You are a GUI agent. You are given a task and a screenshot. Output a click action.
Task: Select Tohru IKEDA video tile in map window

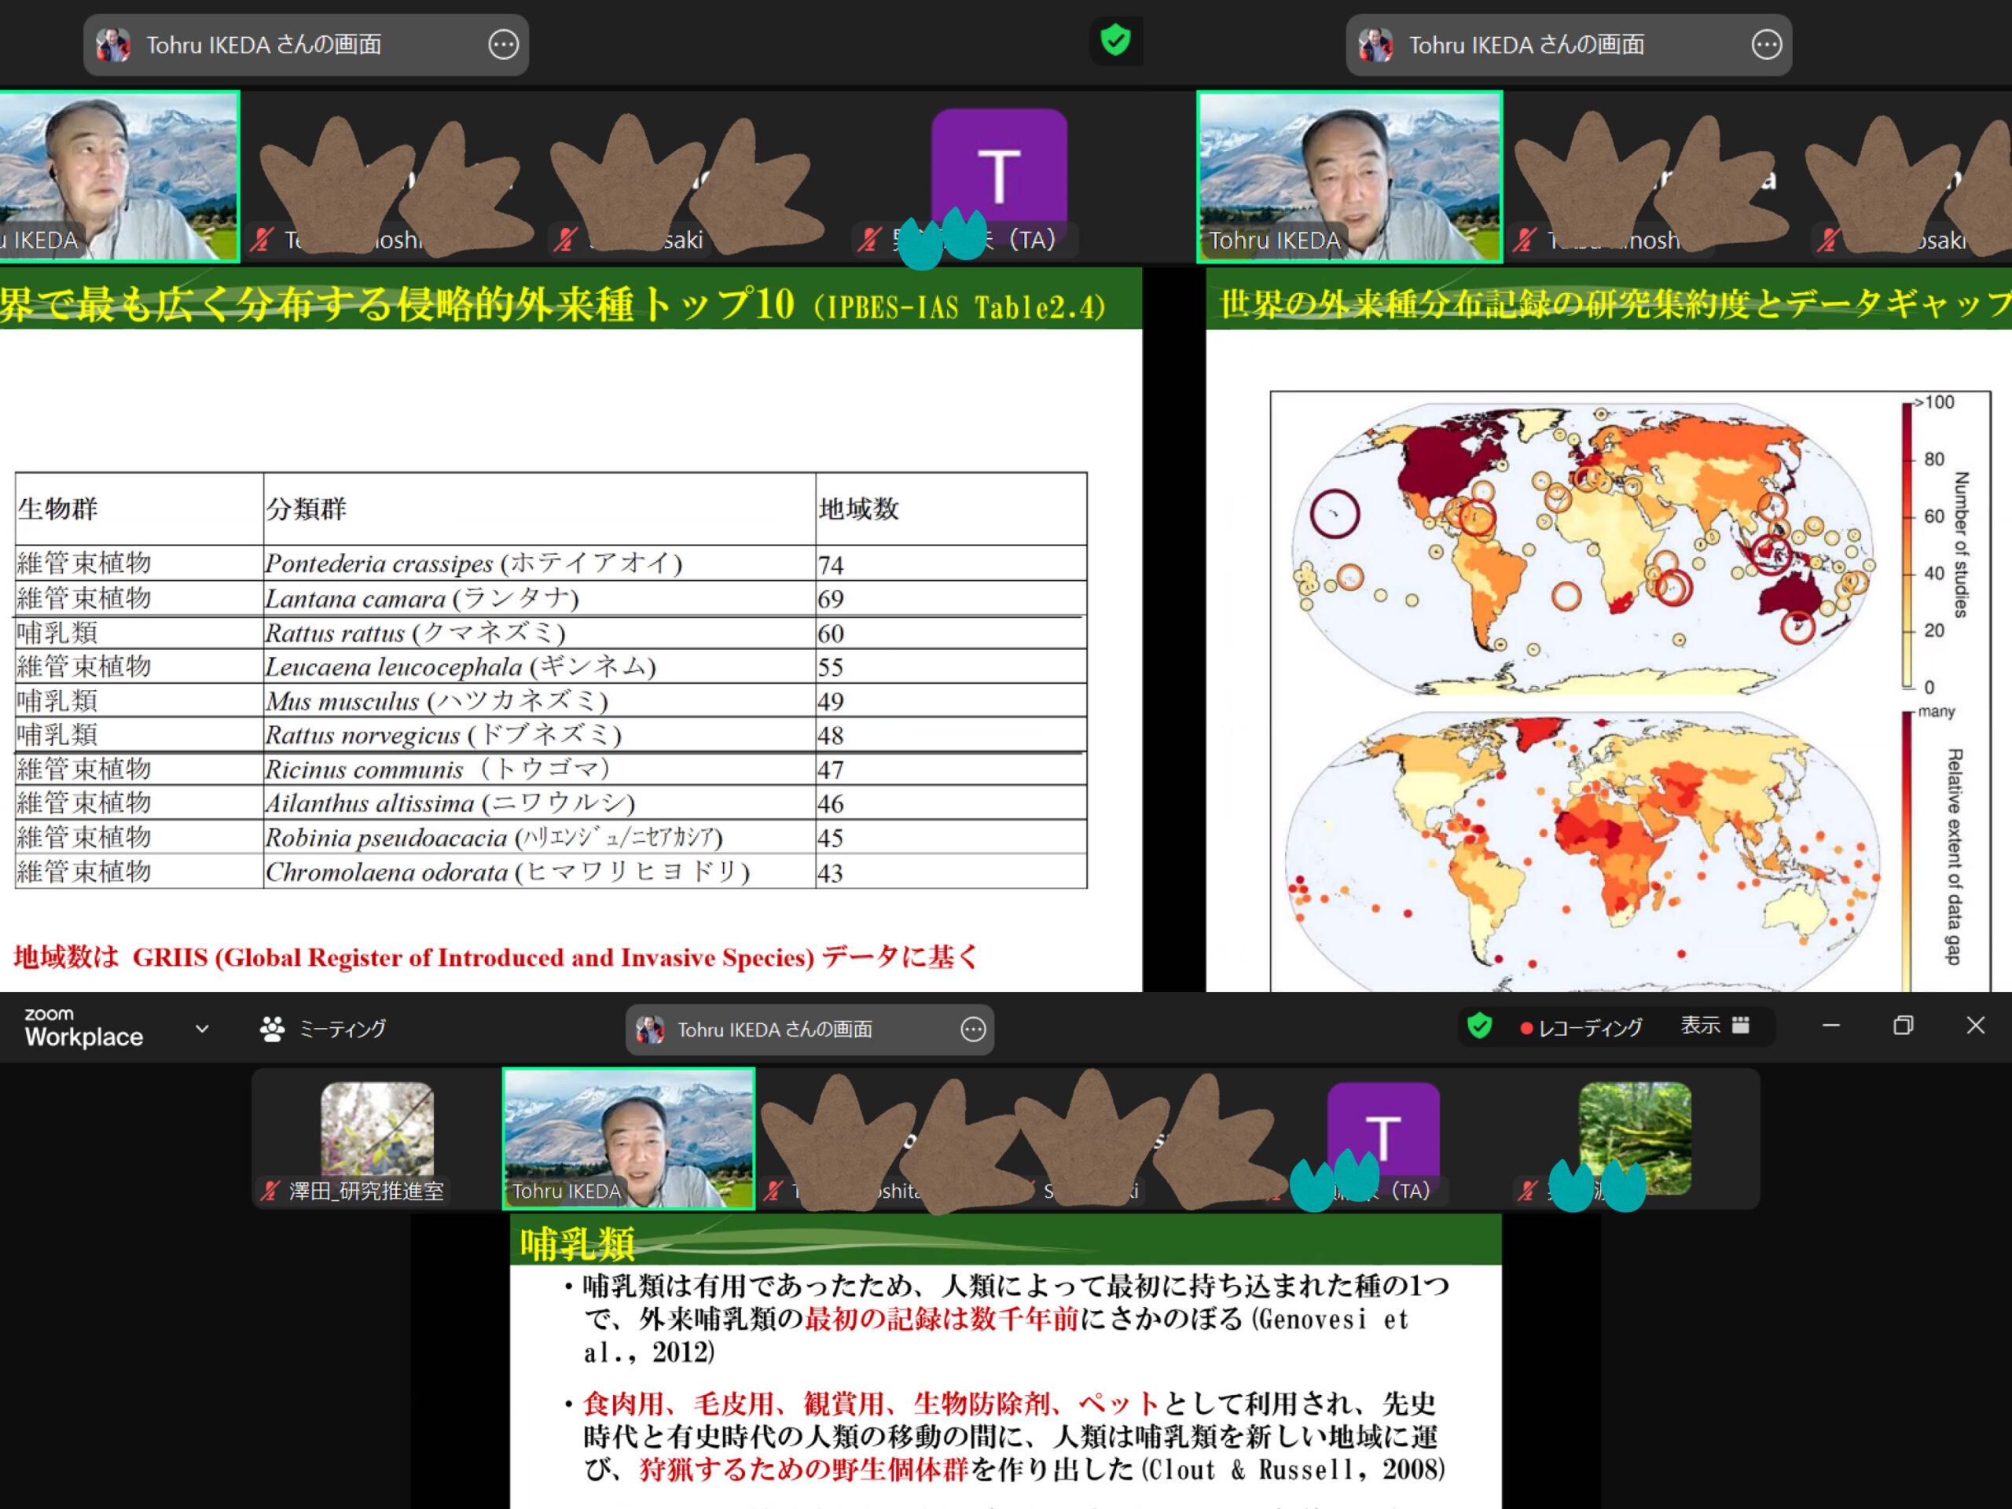pyautogui.click(x=1349, y=177)
